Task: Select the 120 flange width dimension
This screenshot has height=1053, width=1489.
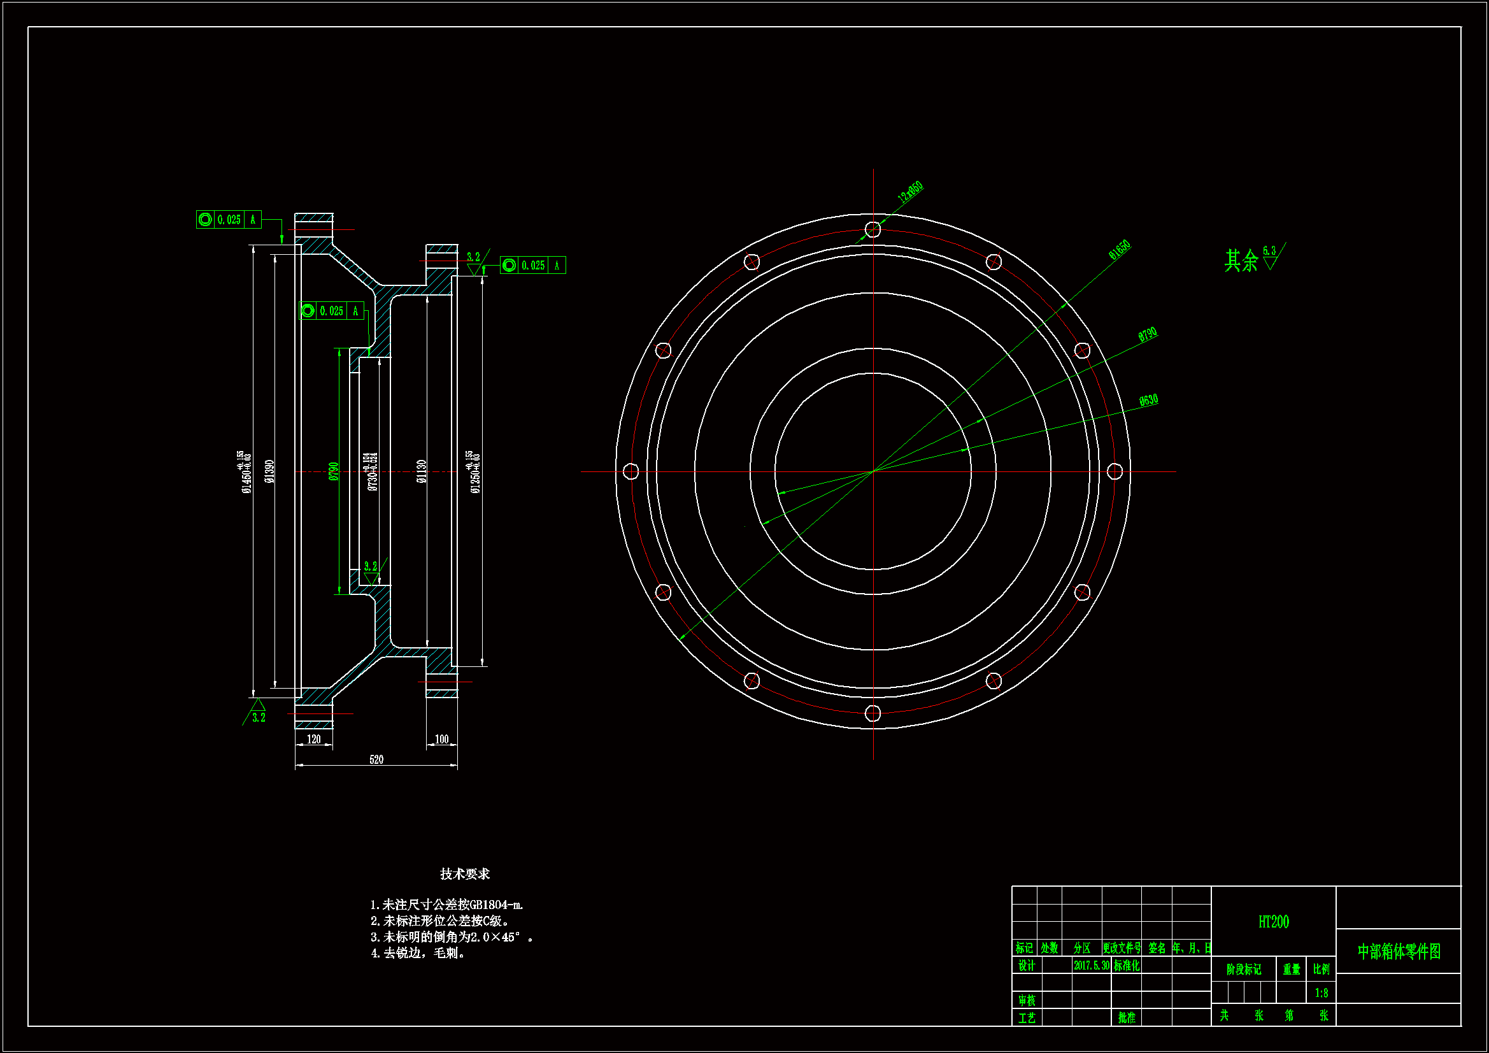Action: click(314, 740)
